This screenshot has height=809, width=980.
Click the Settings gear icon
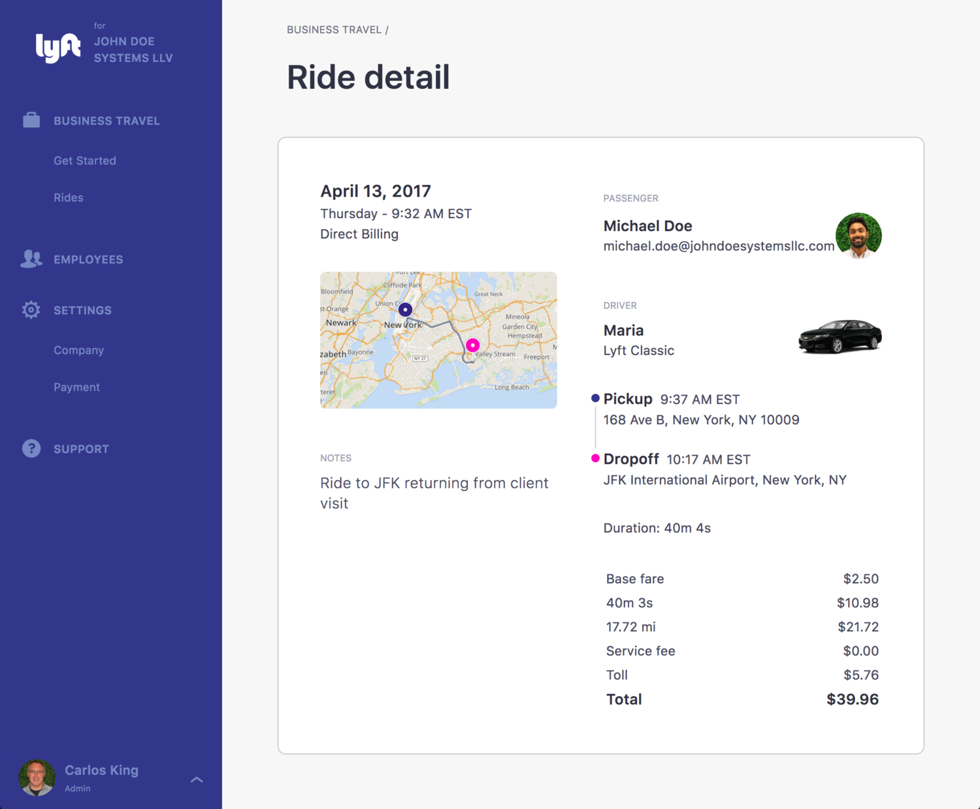31,309
